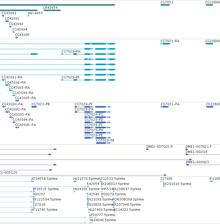This screenshot has width=220, height=224.
Task: Open the CR43654 gene feature
Action: coord(52,10)
